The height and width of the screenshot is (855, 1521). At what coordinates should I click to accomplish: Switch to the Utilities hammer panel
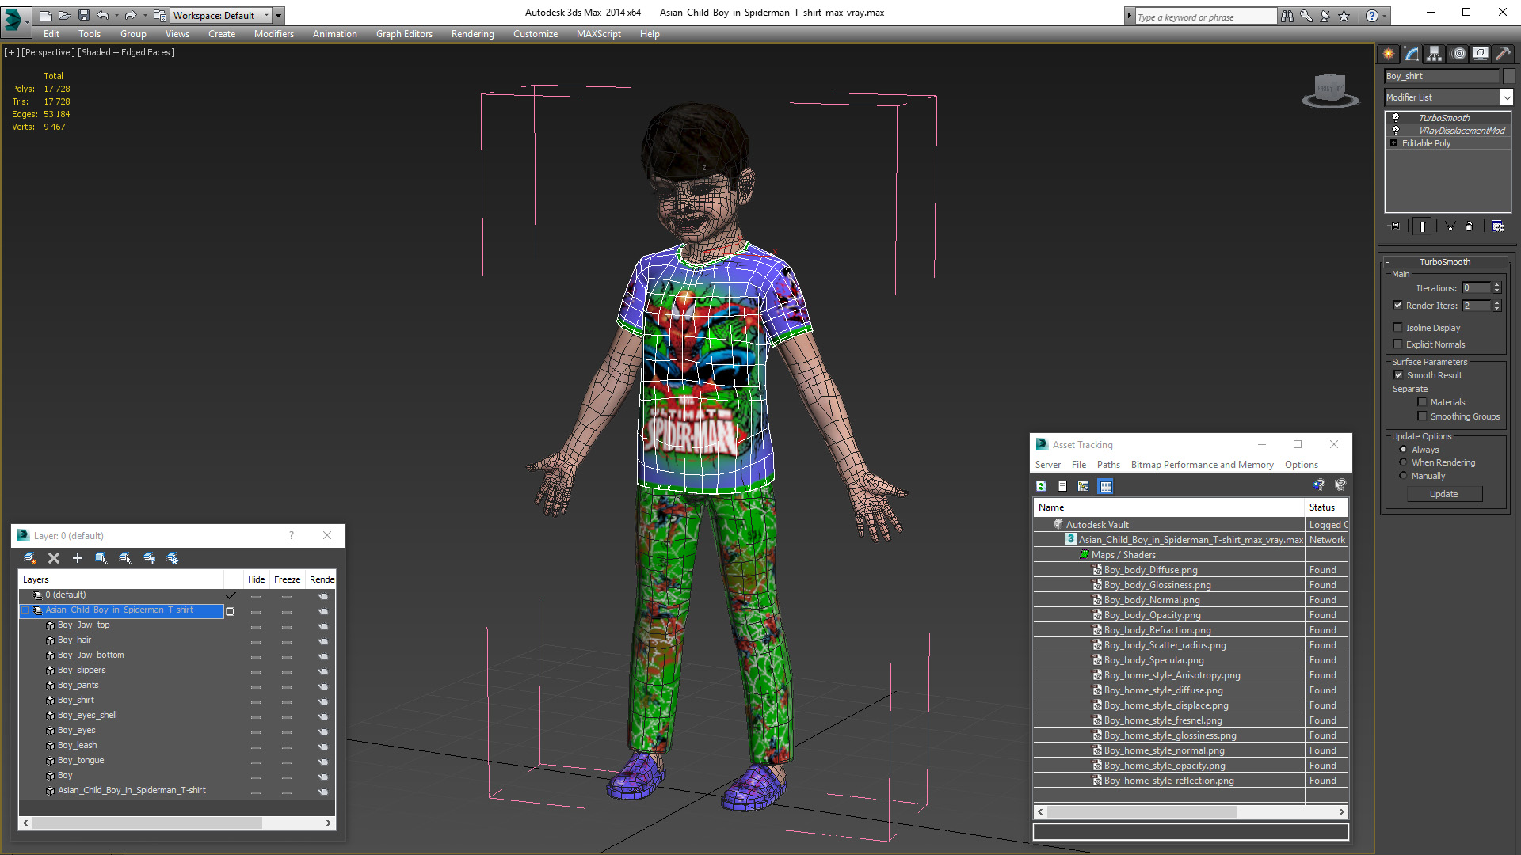pos(1503,54)
